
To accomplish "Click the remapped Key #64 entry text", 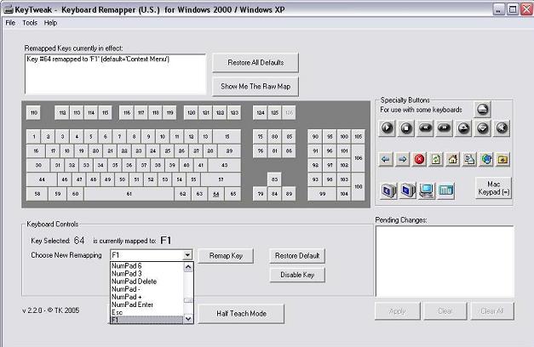I will (x=98, y=60).
